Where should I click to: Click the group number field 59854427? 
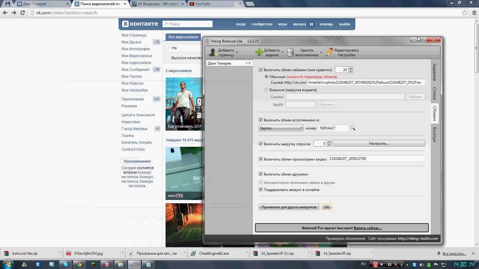pyautogui.click(x=333, y=128)
